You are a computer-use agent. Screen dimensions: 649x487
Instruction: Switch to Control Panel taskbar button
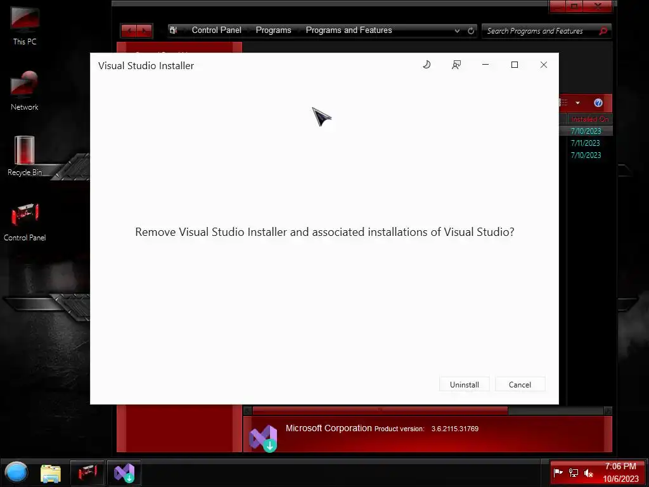pos(87,472)
